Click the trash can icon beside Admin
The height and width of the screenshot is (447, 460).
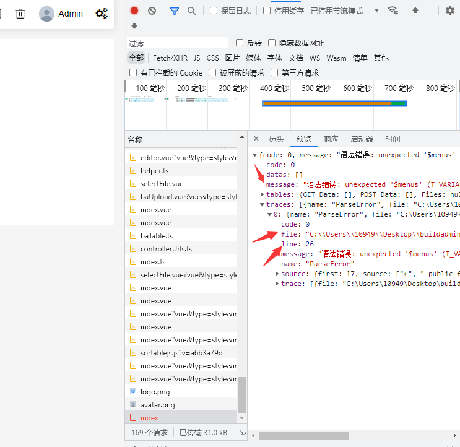pyautogui.click(x=20, y=14)
